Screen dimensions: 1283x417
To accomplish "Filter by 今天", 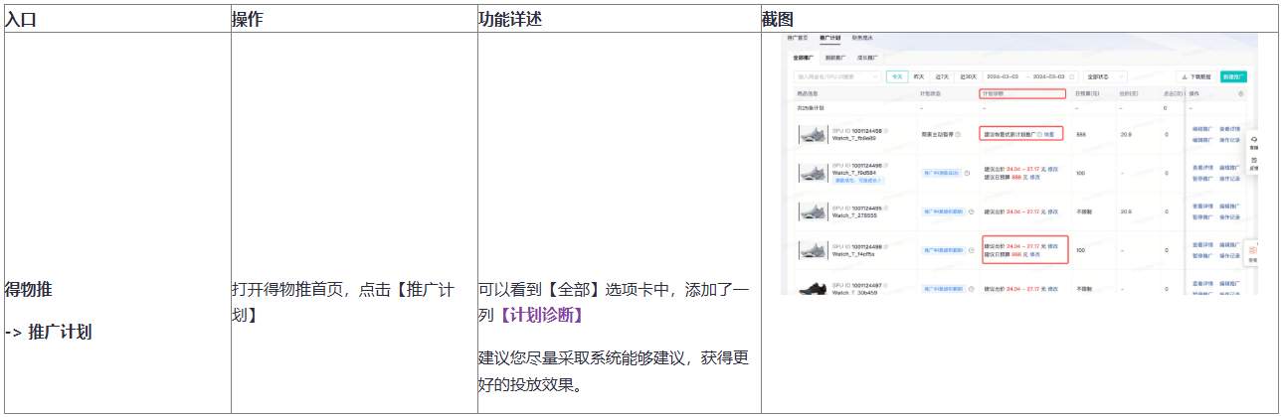I will click(897, 76).
